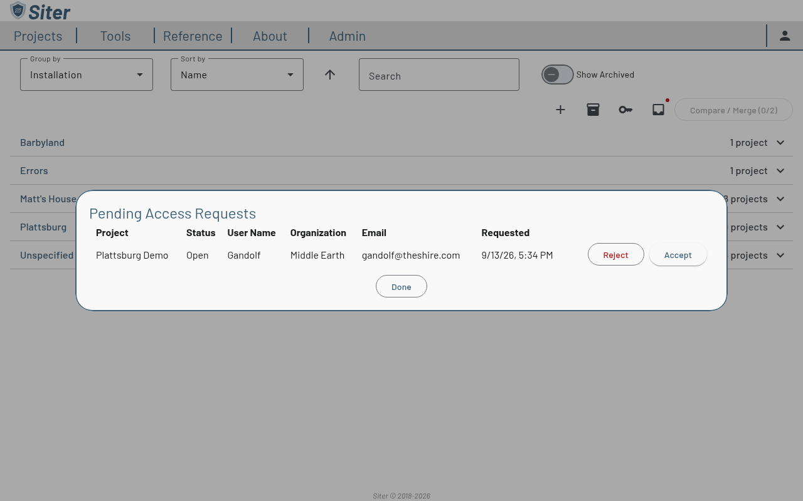This screenshot has width=803, height=501.
Task: Click the Barbyland group name
Action: click(42, 142)
